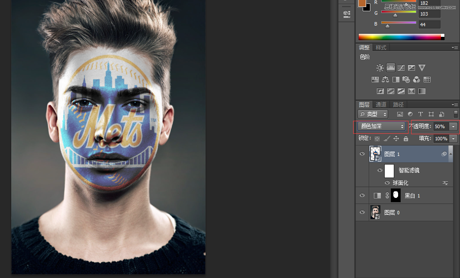Hide the 黑白 1 adjustment layer

tap(362, 196)
